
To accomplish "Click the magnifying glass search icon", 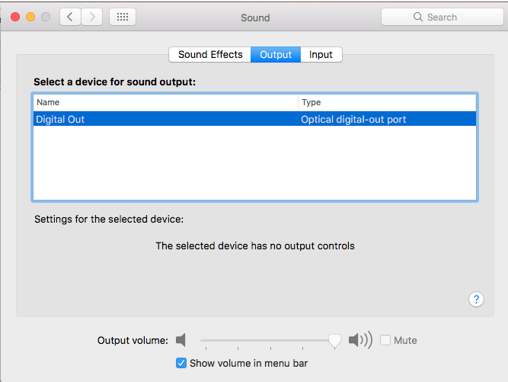I will tap(418, 17).
